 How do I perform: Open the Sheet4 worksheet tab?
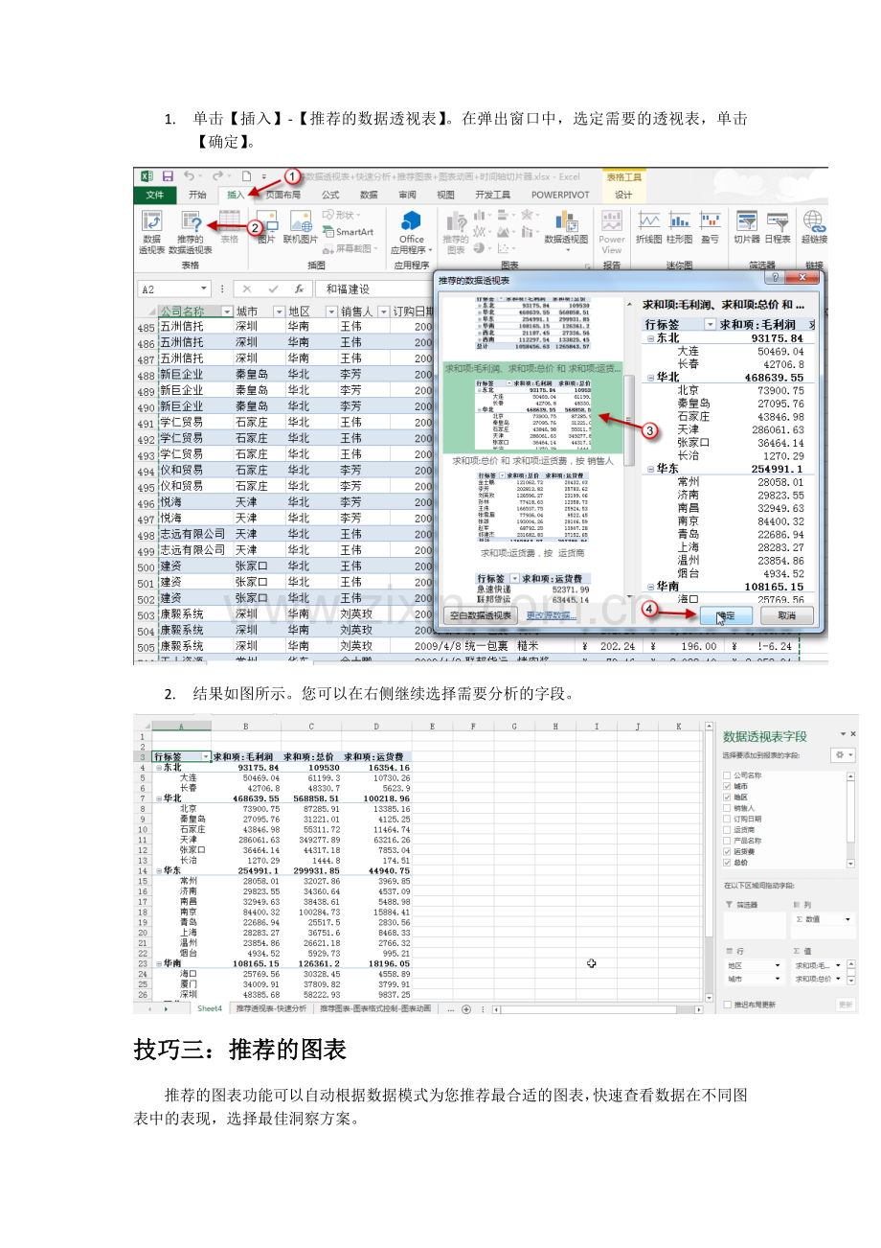(209, 1008)
